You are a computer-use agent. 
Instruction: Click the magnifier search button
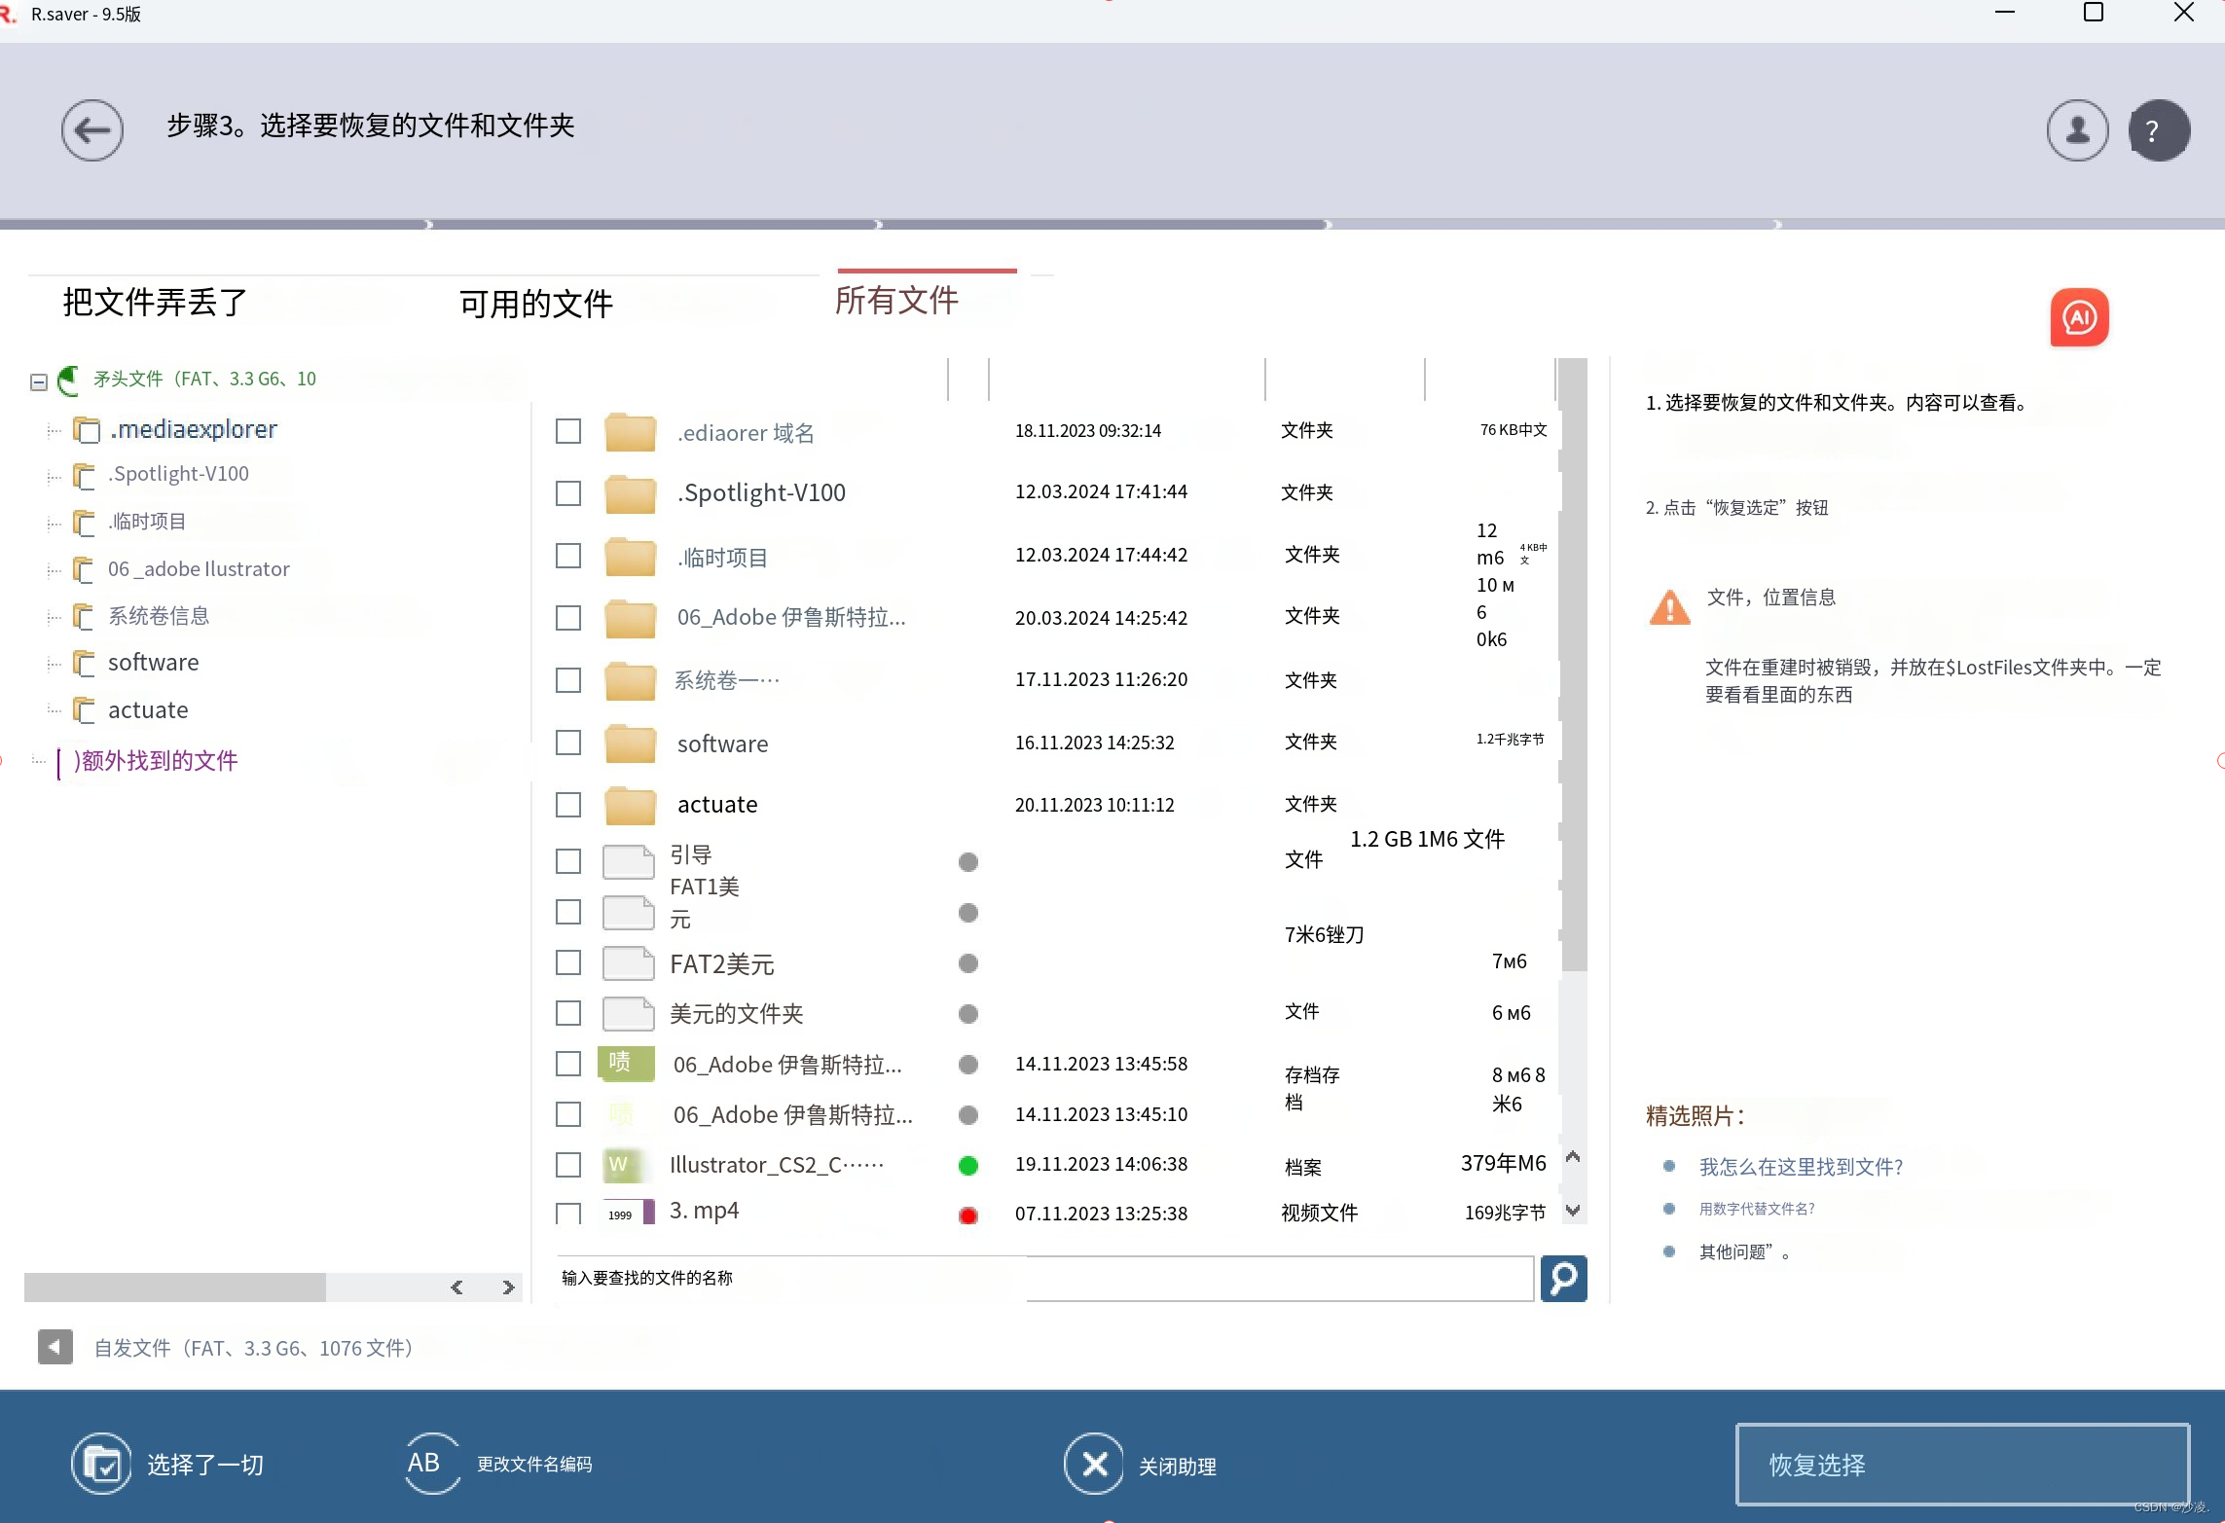click(1563, 1278)
